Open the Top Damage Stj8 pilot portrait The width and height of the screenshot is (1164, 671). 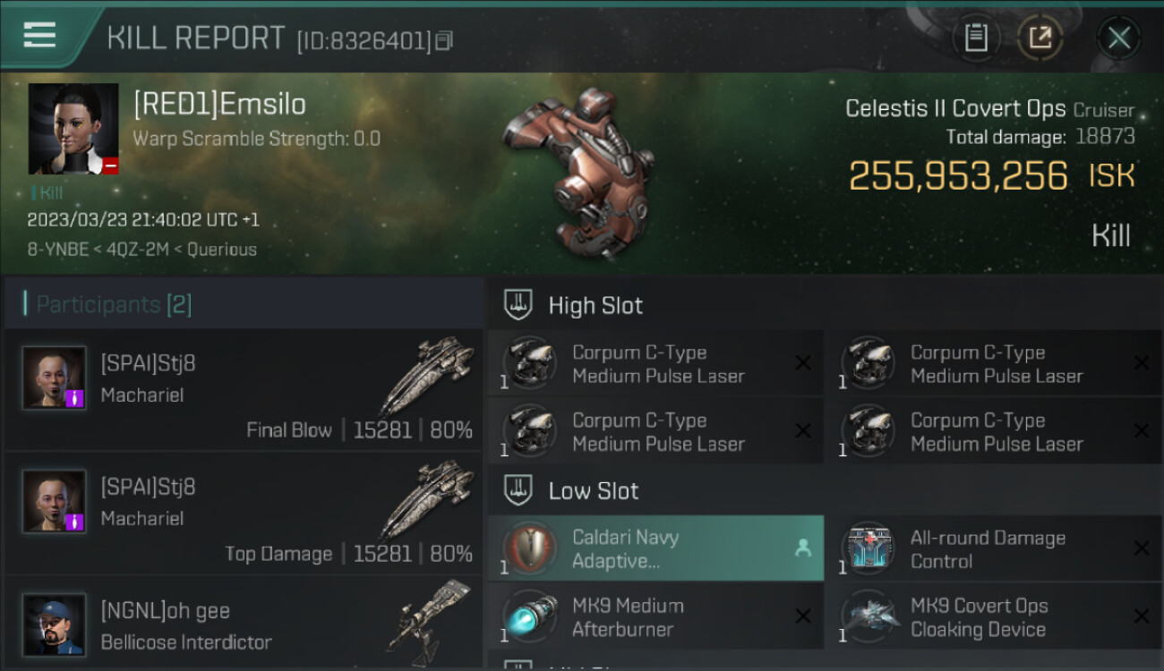pyautogui.click(x=55, y=501)
